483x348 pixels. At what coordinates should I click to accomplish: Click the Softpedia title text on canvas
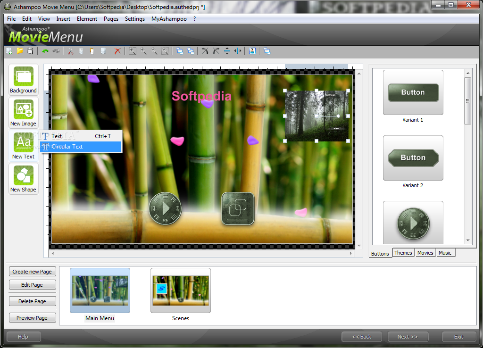click(201, 96)
